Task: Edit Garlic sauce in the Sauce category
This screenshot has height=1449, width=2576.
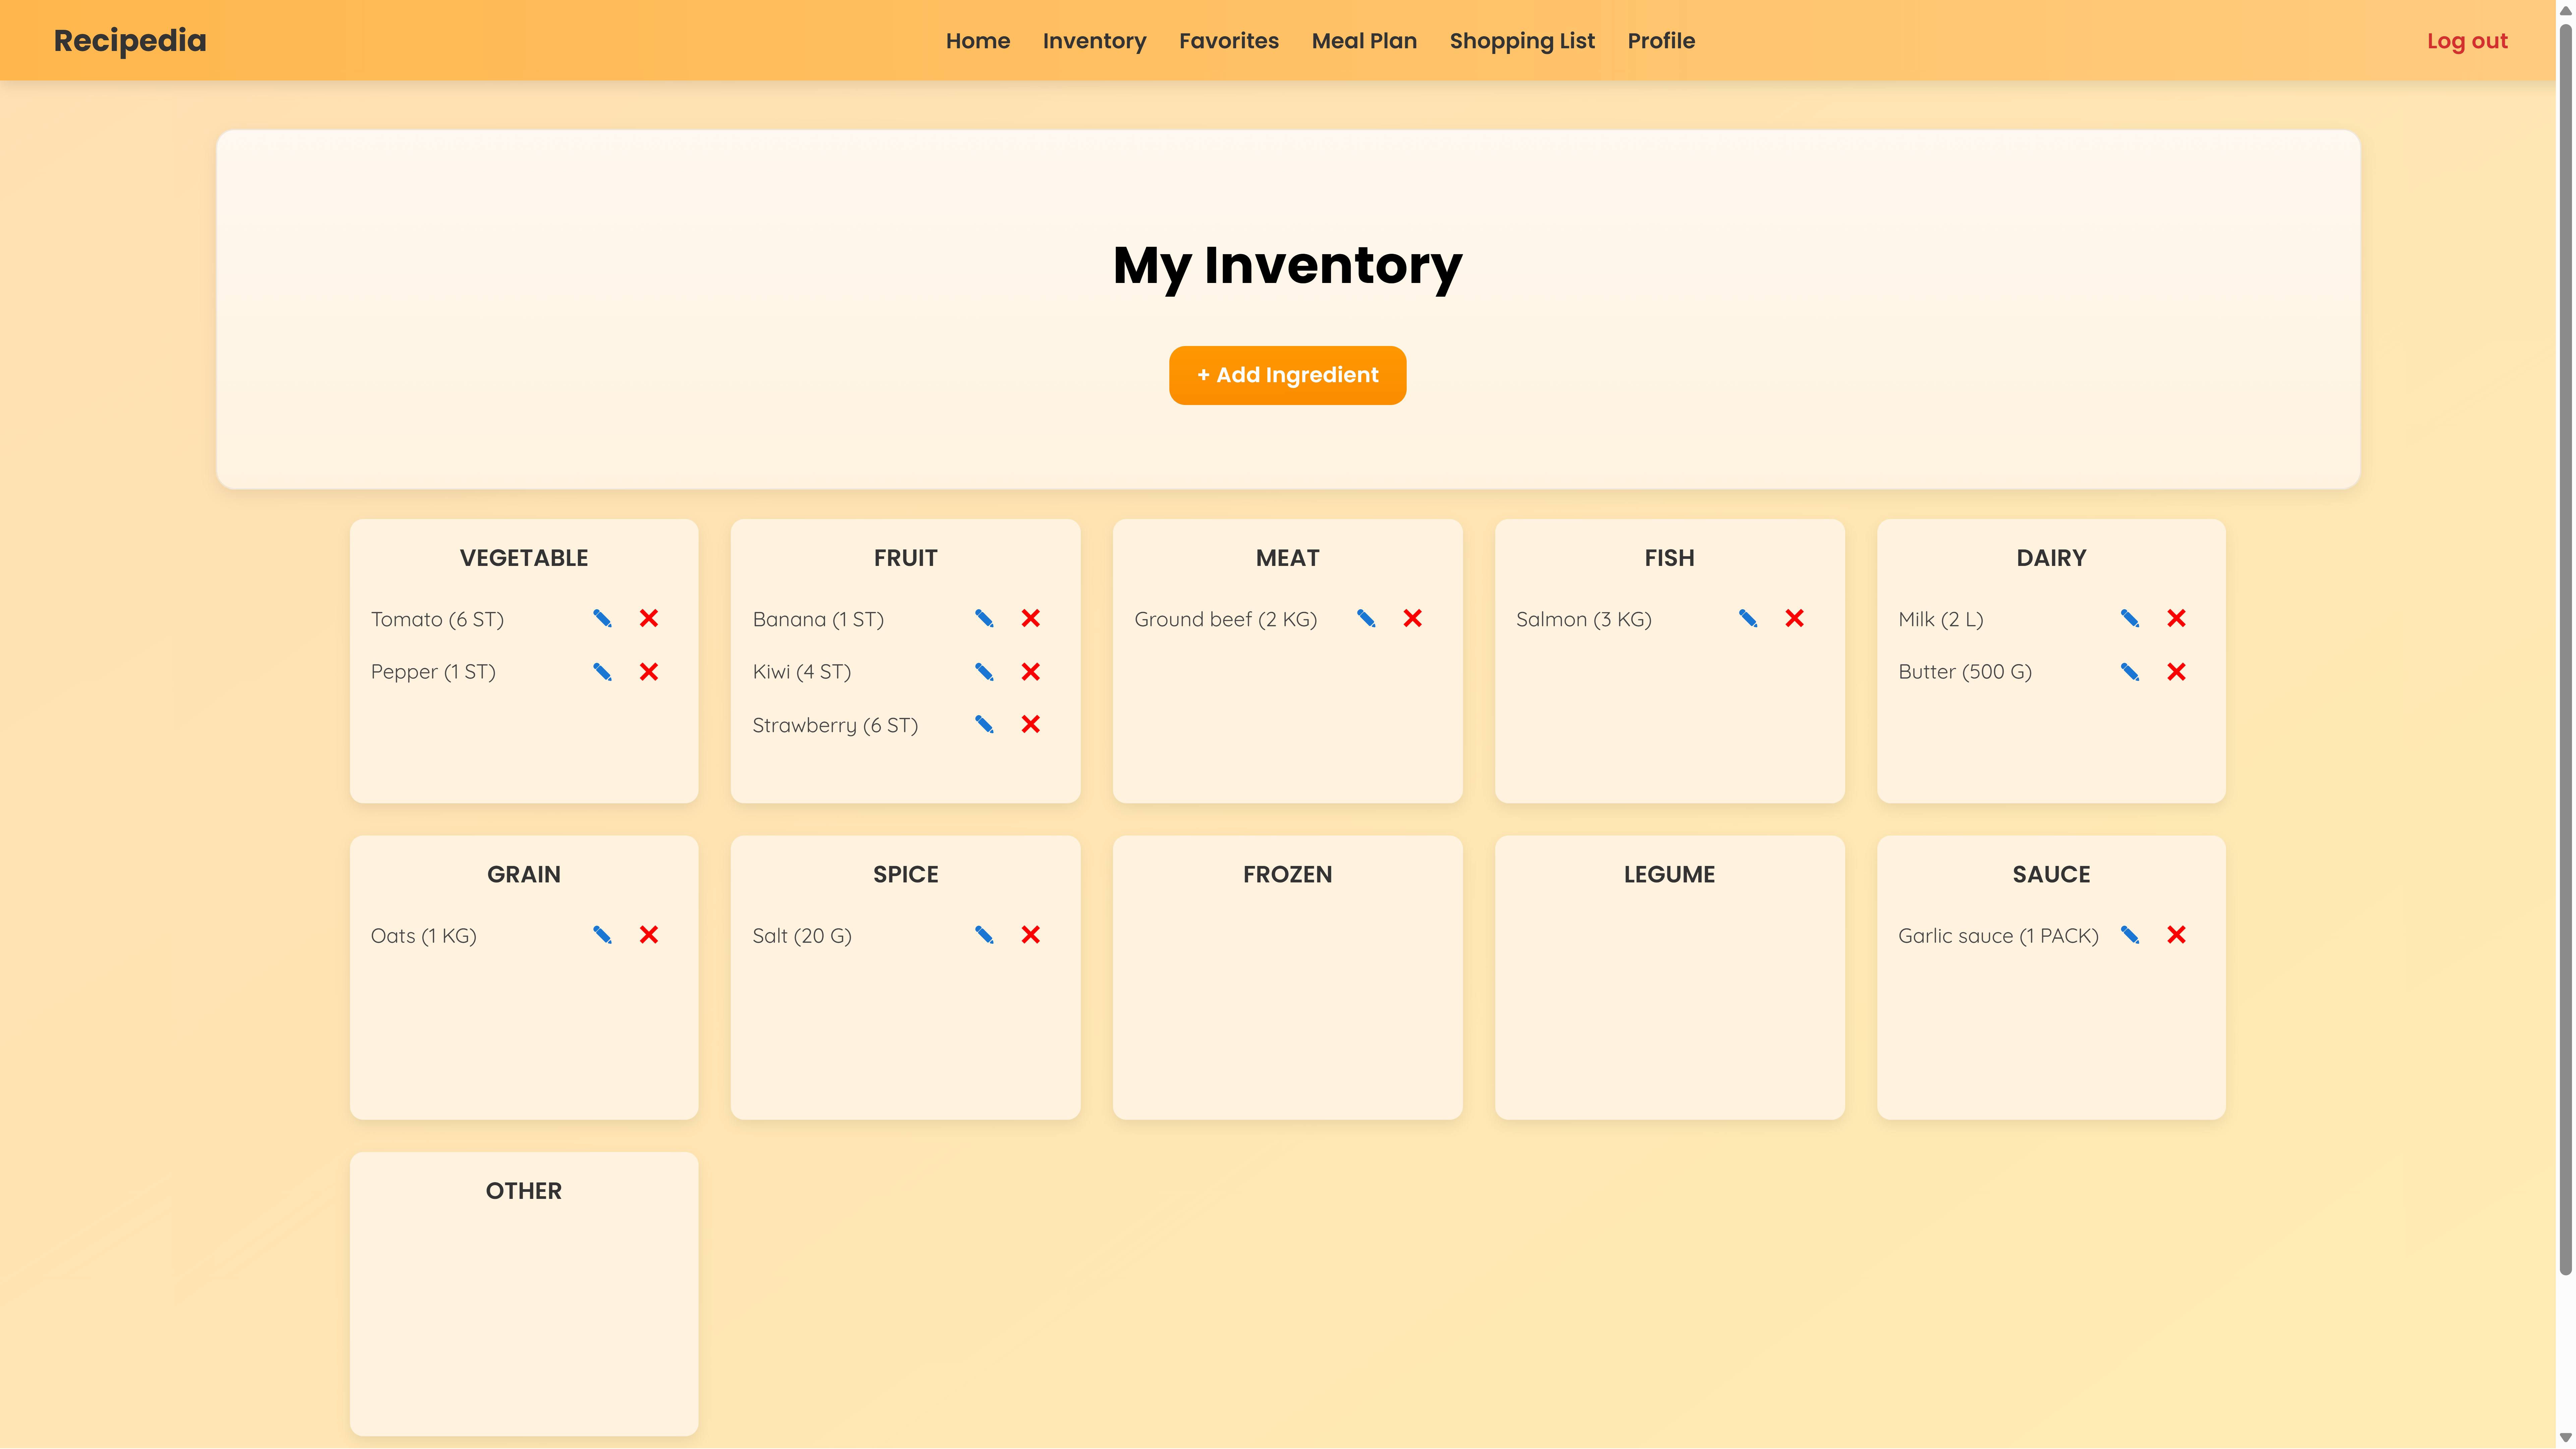Action: pyautogui.click(x=2130, y=935)
